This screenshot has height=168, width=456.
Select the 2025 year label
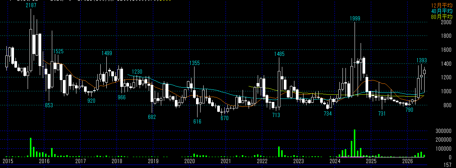[371, 161]
